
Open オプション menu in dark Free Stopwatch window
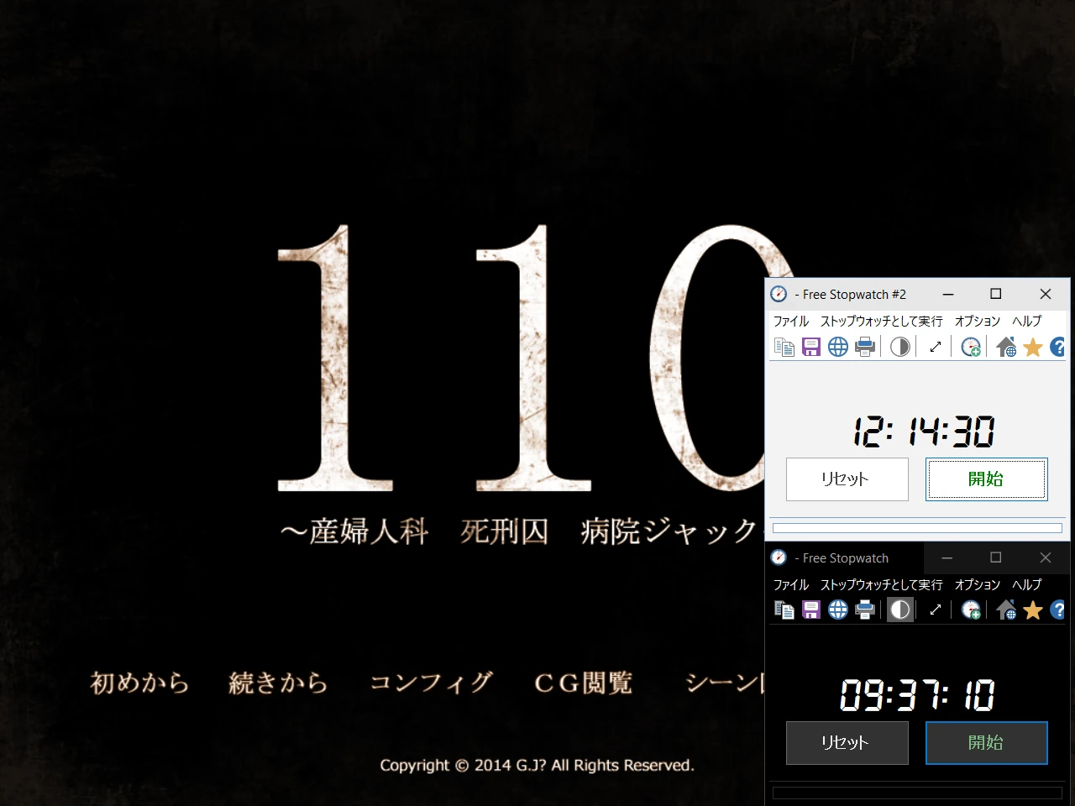click(x=978, y=585)
